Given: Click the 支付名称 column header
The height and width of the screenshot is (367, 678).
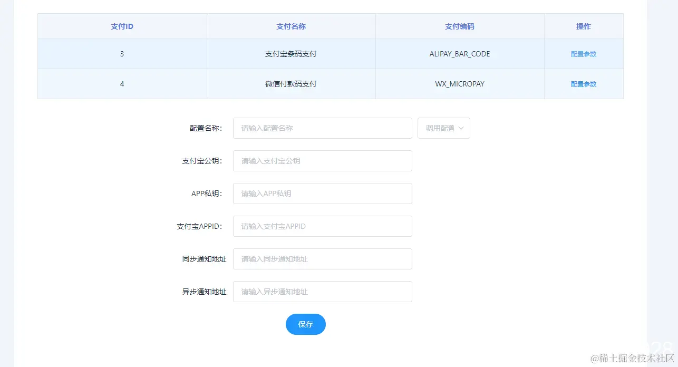Looking at the screenshot, I should (x=291, y=26).
